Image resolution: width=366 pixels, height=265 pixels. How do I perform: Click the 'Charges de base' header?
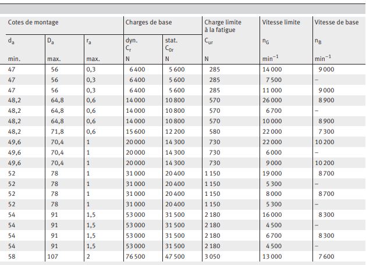click(x=149, y=23)
